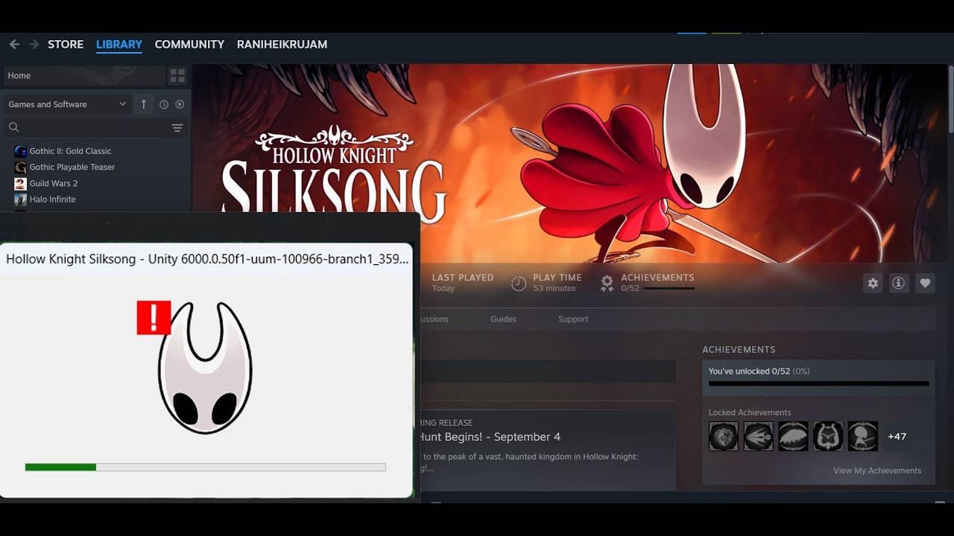Image resolution: width=954 pixels, height=536 pixels.
Task: Expand the Games and Software dropdown
Action: 67,104
